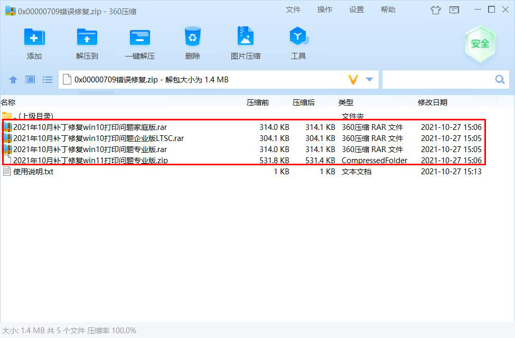Screen dimensions: 515x338
Task: Click the 删除 (Delete) trash icon
Action: click(192, 36)
